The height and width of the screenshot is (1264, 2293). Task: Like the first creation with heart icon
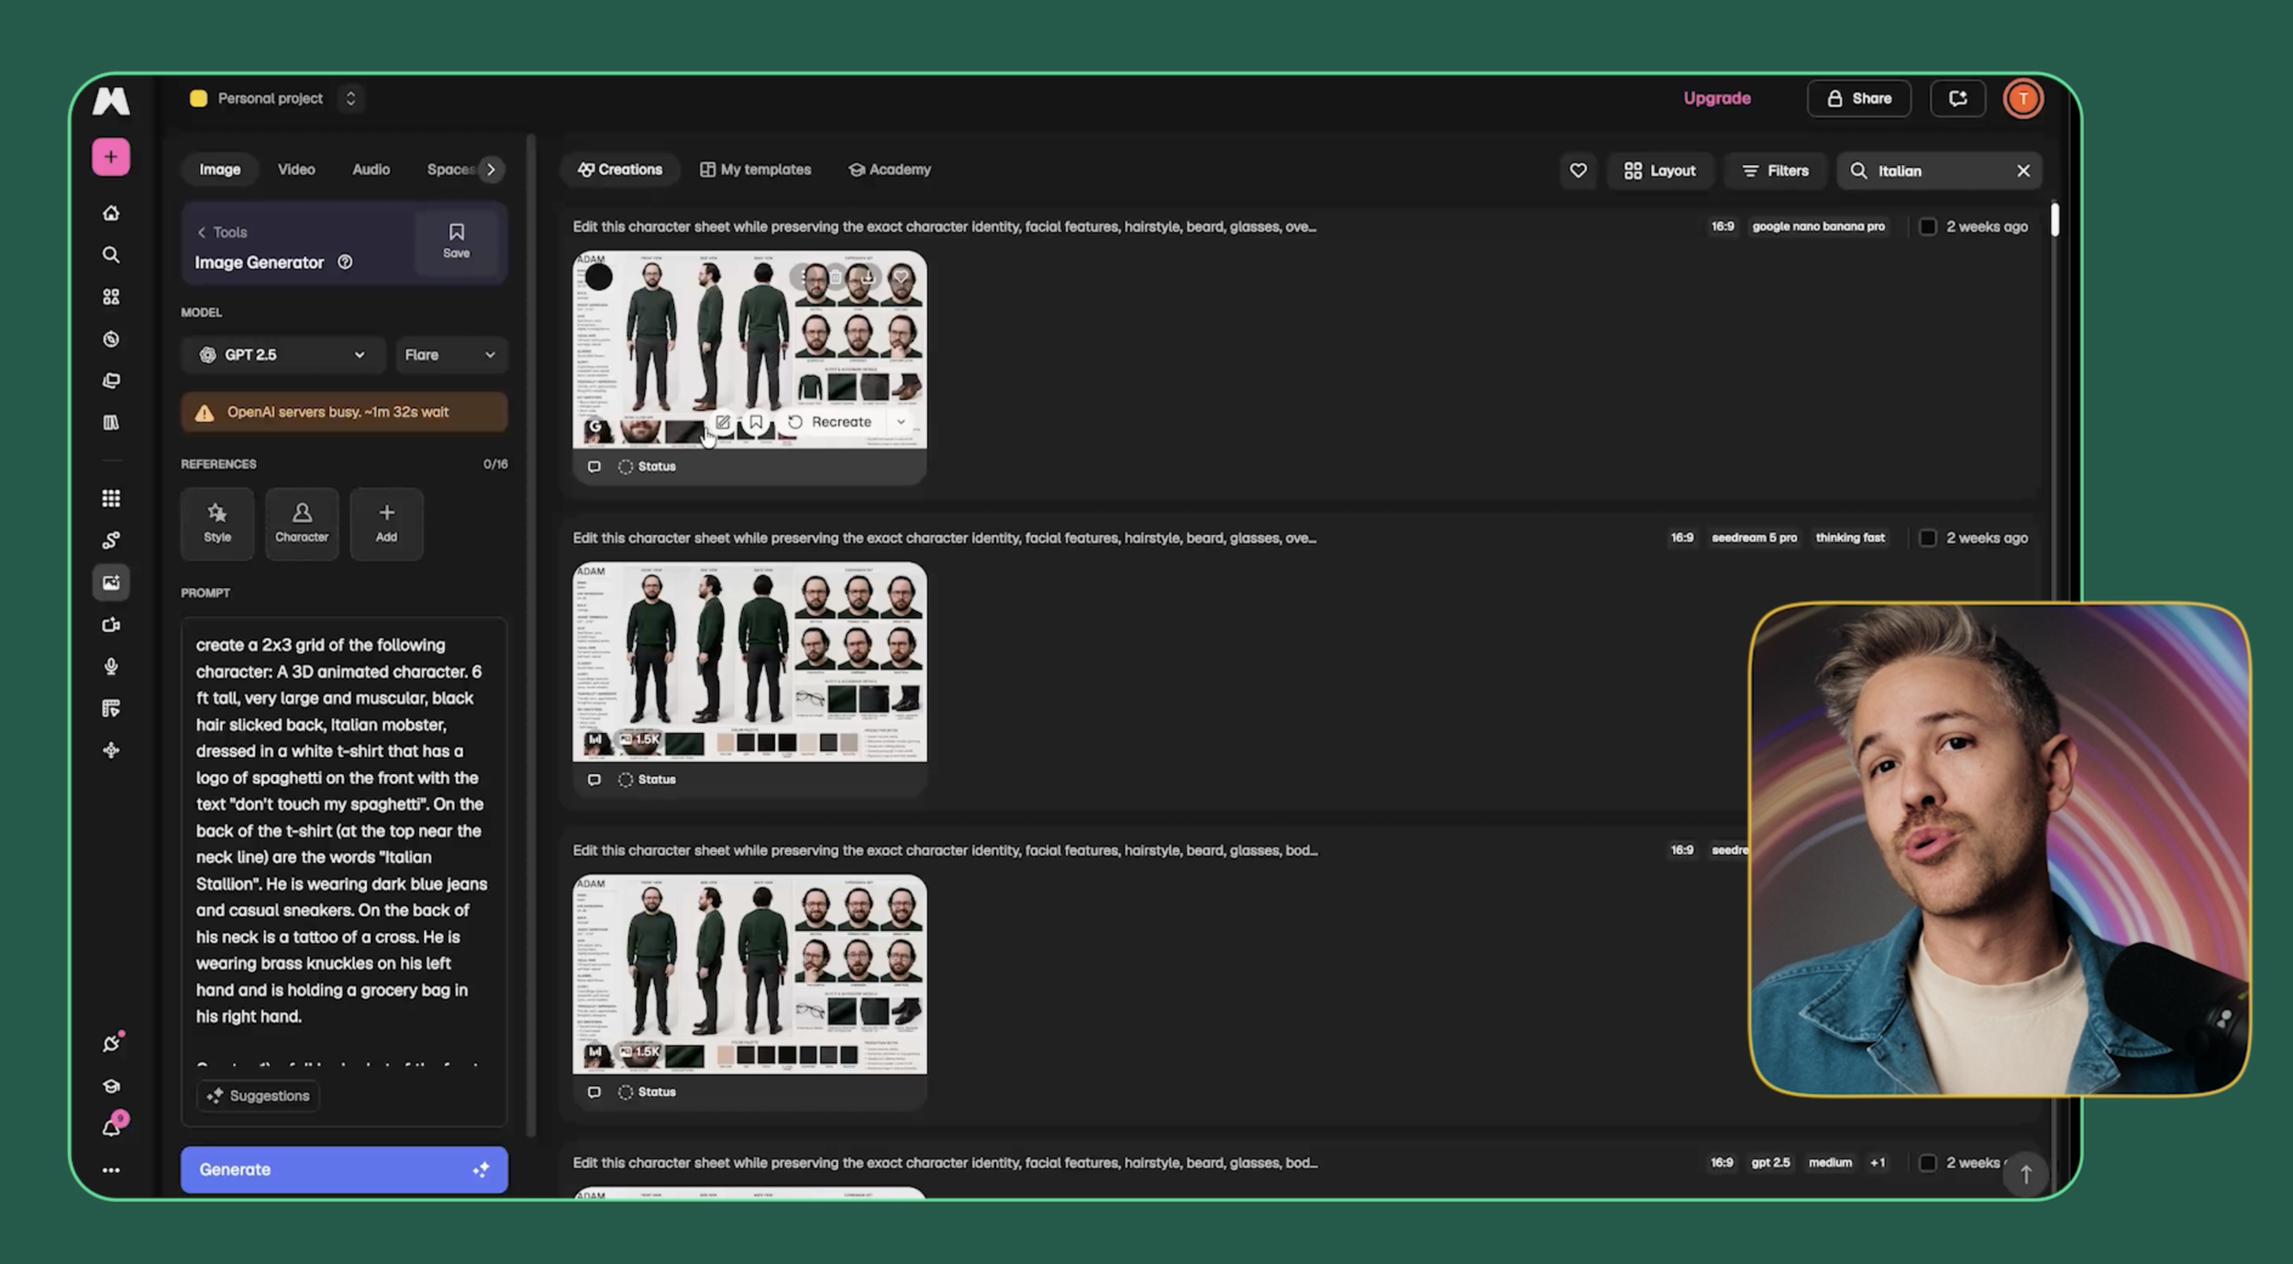point(901,276)
